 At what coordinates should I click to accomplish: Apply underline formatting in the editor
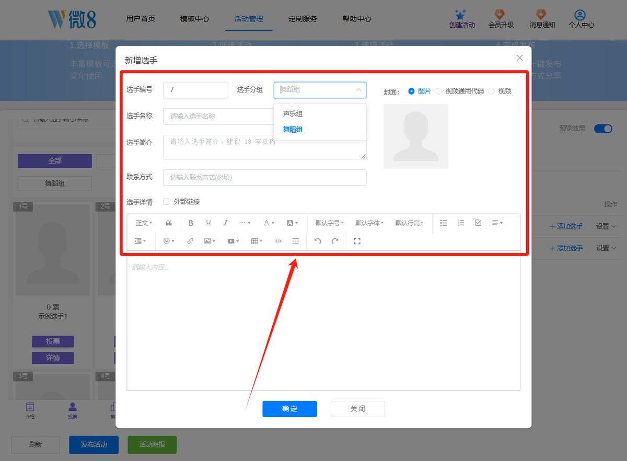[208, 223]
